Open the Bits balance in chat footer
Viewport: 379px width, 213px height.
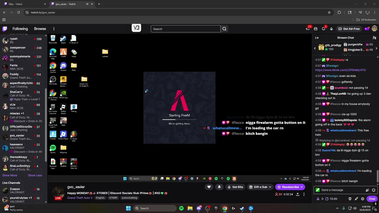tap(320, 199)
